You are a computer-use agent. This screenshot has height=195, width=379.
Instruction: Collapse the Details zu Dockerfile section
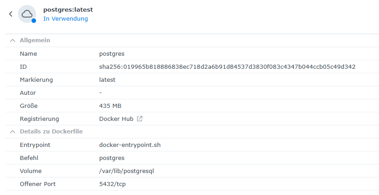12,132
